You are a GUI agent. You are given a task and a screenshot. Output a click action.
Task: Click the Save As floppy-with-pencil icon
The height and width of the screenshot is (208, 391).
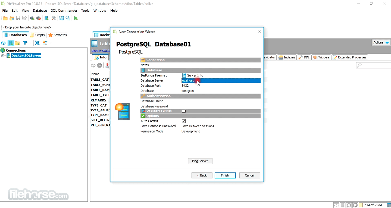point(24,18)
